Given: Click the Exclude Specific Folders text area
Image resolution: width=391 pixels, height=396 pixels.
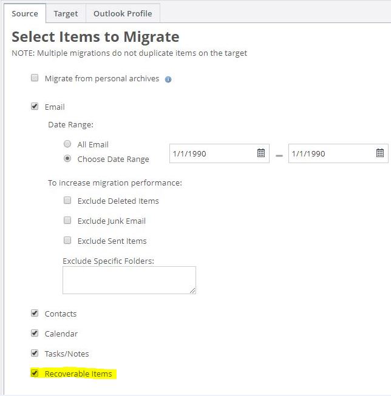Looking at the screenshot, I should [129, 280].
